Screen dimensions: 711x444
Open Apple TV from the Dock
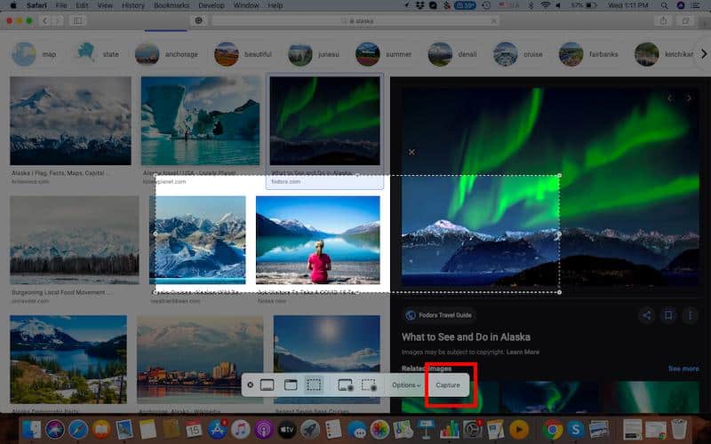pos(286,429)
